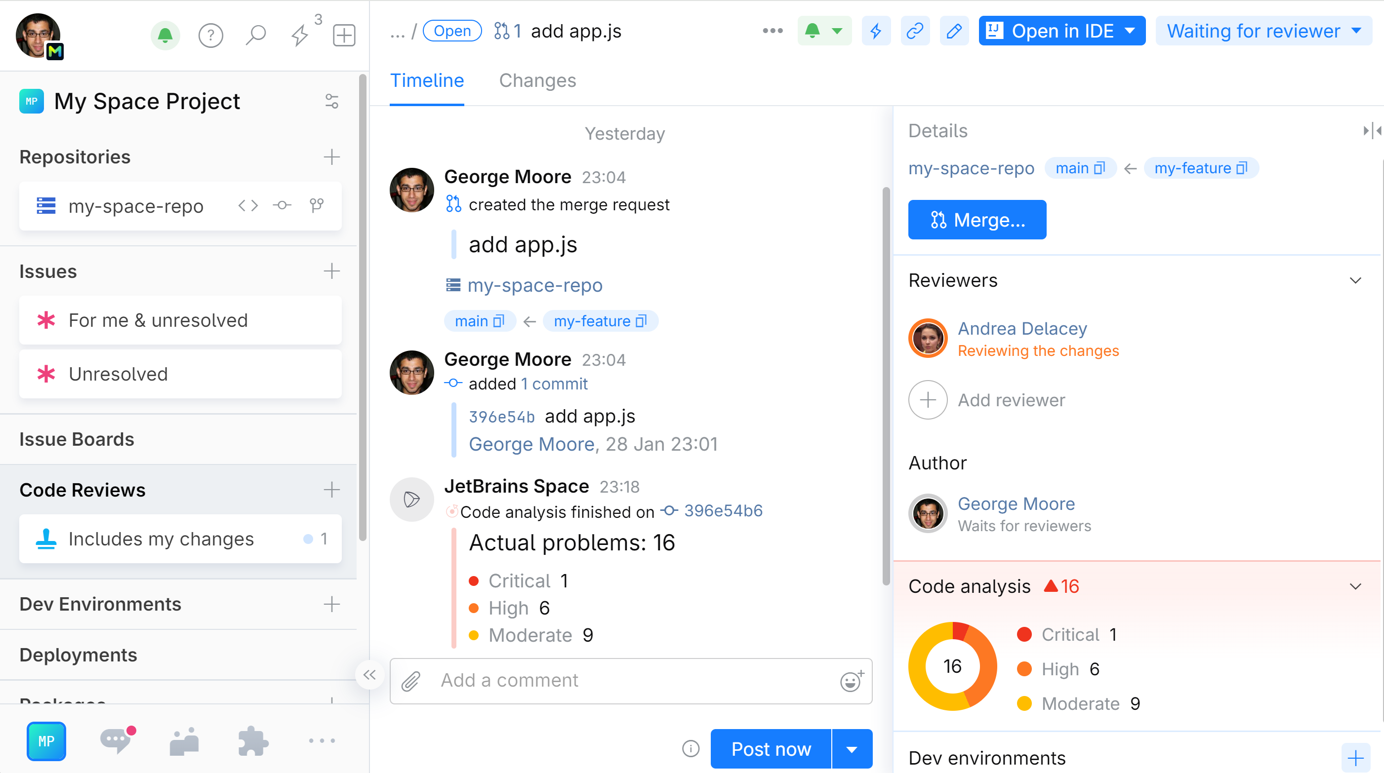Open the MP project icon in bottom bar
Screen dimensions: 1384x773
coord(46,741)
